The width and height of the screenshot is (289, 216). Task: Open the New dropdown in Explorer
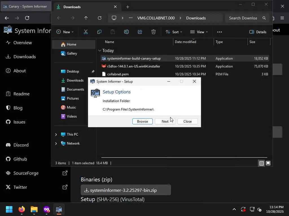pyautogui.click(x=65, y=32)
